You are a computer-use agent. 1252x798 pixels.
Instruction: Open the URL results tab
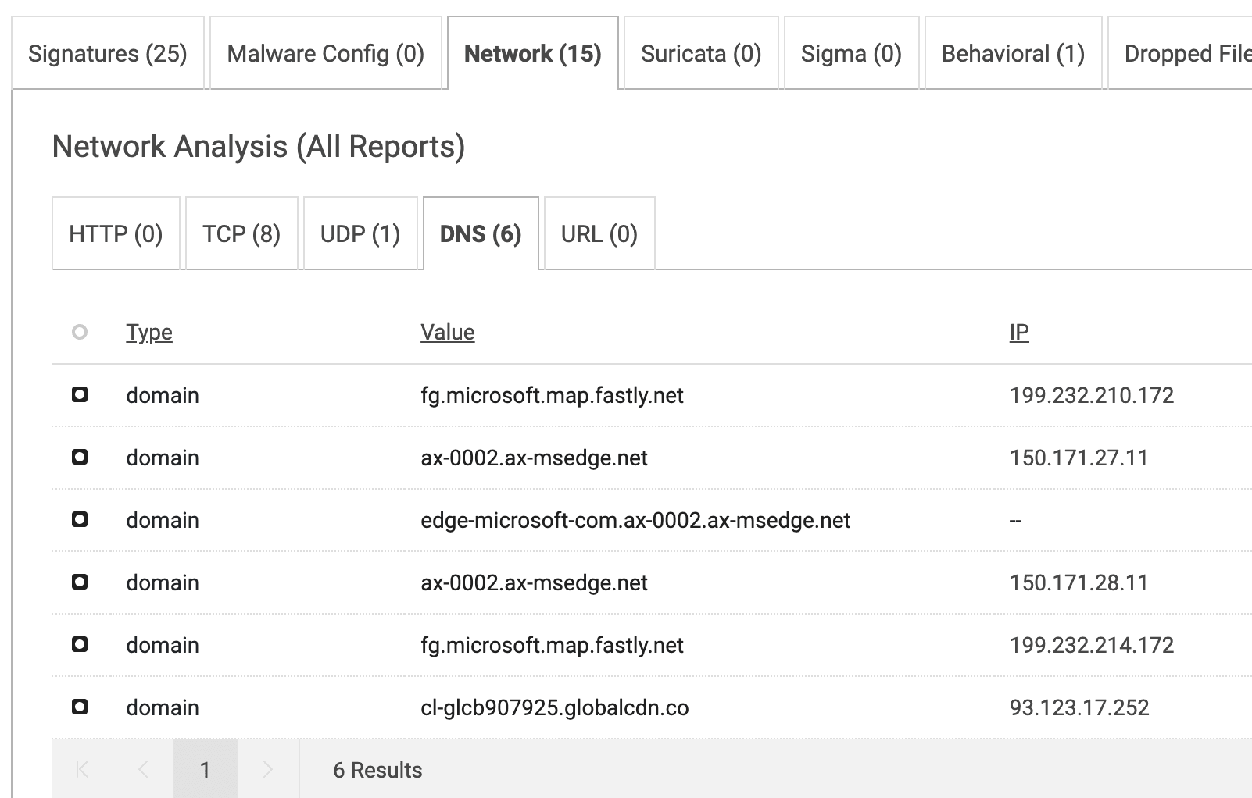tap(599, 233)
